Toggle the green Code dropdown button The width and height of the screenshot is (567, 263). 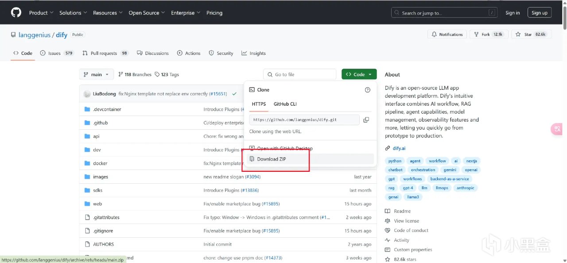click(x=359, y=74)
